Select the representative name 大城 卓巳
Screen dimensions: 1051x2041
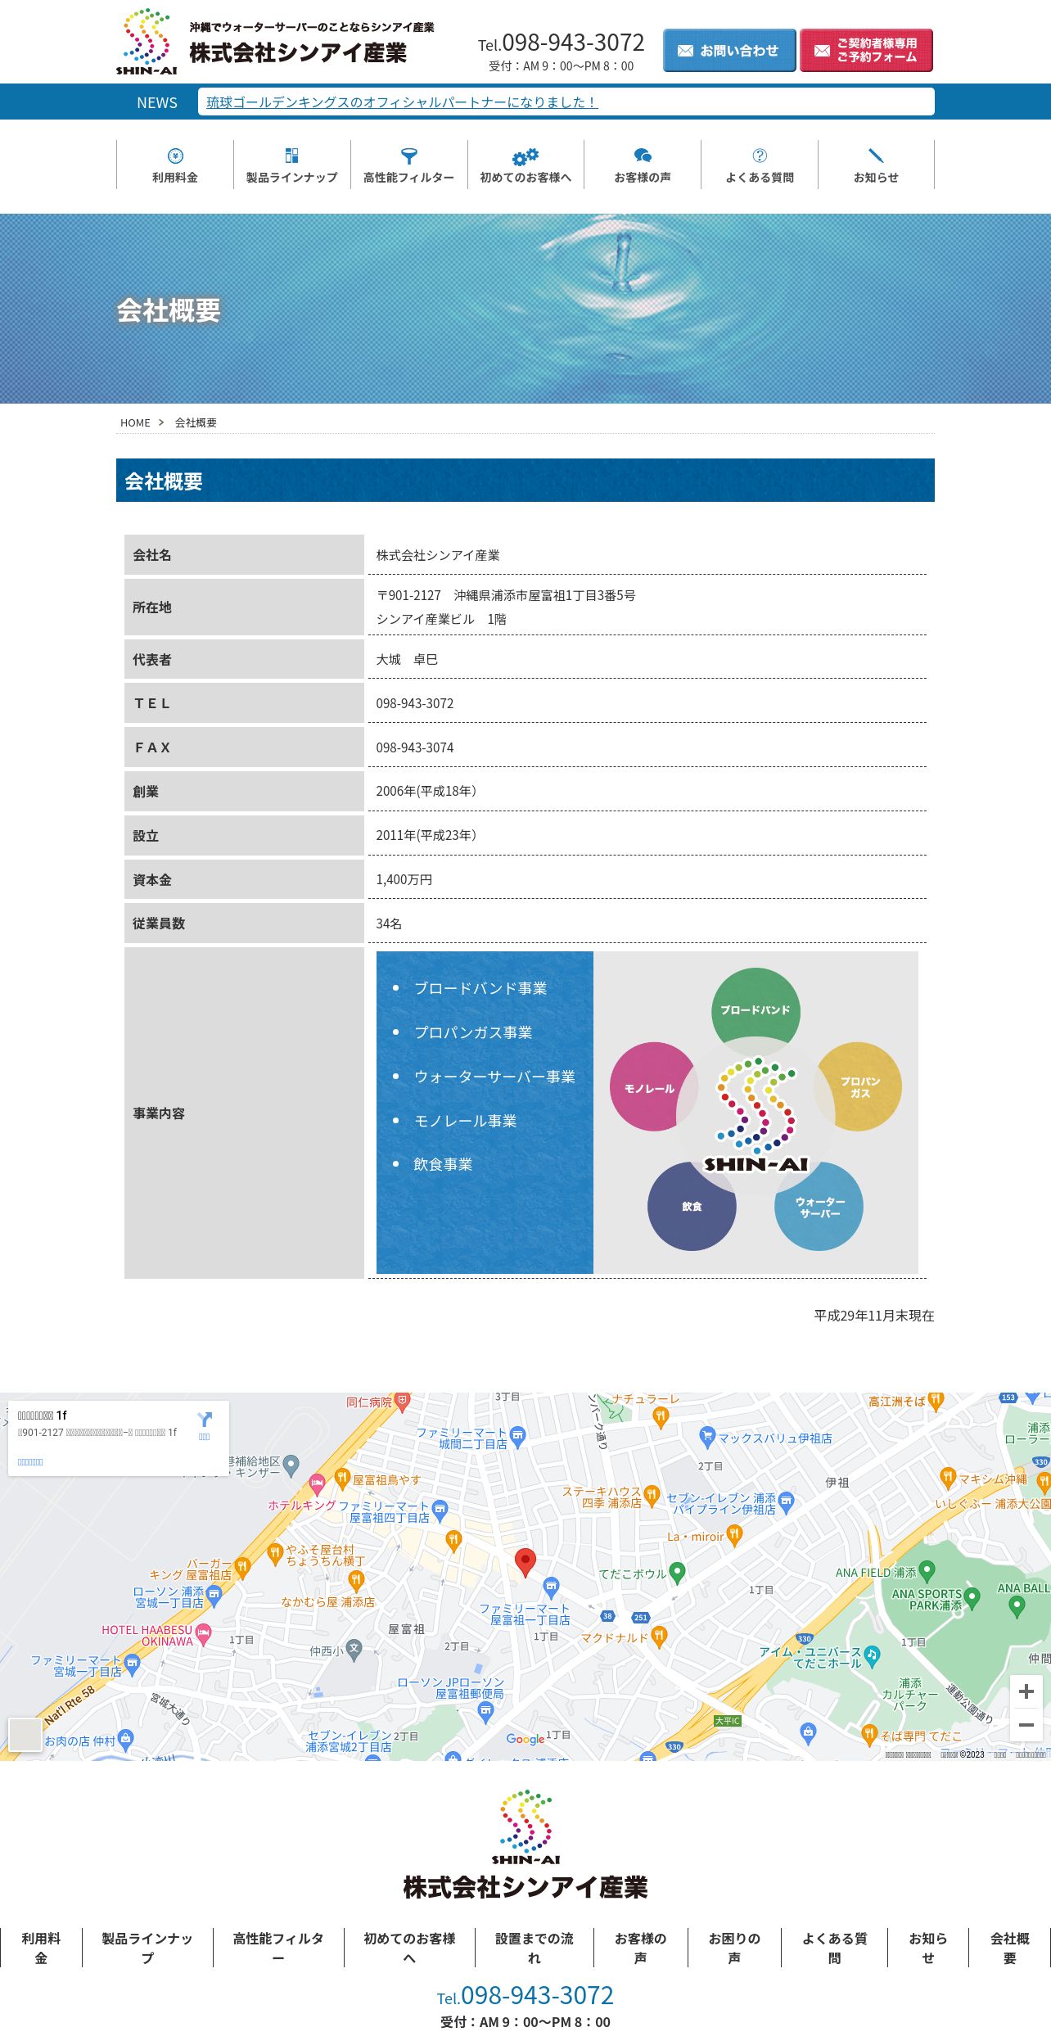[407, 659]
